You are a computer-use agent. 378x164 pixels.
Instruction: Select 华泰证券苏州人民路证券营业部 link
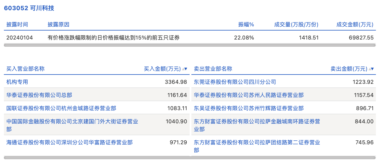249,95
